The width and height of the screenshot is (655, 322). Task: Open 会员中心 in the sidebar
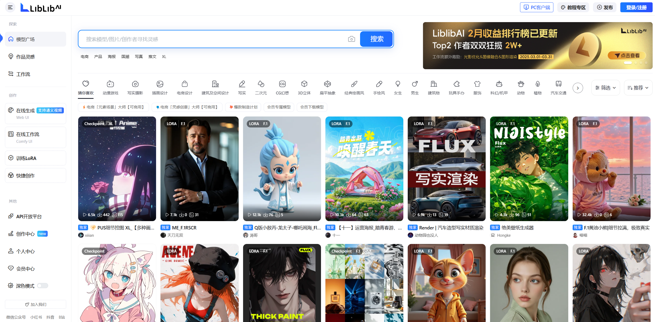35,269
